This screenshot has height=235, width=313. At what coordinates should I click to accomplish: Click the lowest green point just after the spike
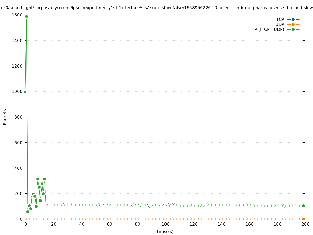click(28, 212)
